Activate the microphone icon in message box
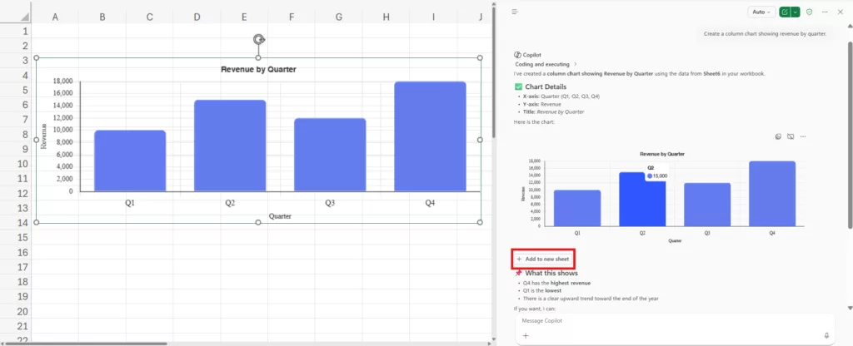Screen dimensions: 853x346 click(x=826, y=336)
